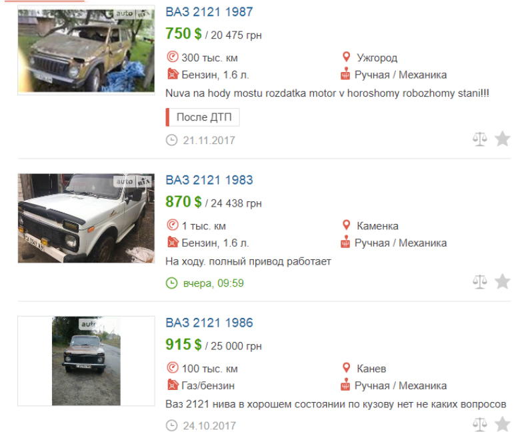Viewport: 530px width, 440px height.
Task: Click the Ужгород location pin icon
Action: coord(346,57)
